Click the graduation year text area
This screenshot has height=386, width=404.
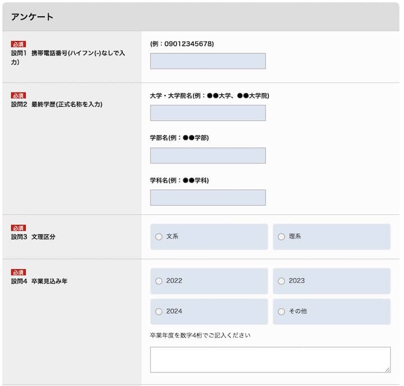point(269,360)
